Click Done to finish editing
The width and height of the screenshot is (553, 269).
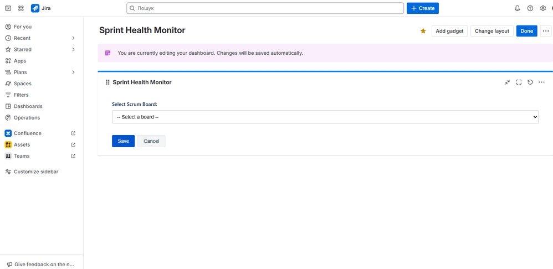coord(527,31)
